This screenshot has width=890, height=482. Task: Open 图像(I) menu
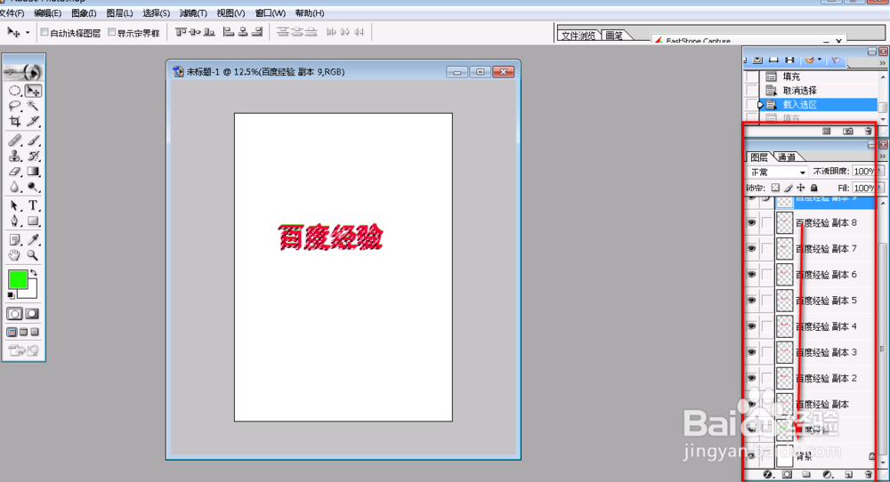pyautogui.click(x=84, y=13)
